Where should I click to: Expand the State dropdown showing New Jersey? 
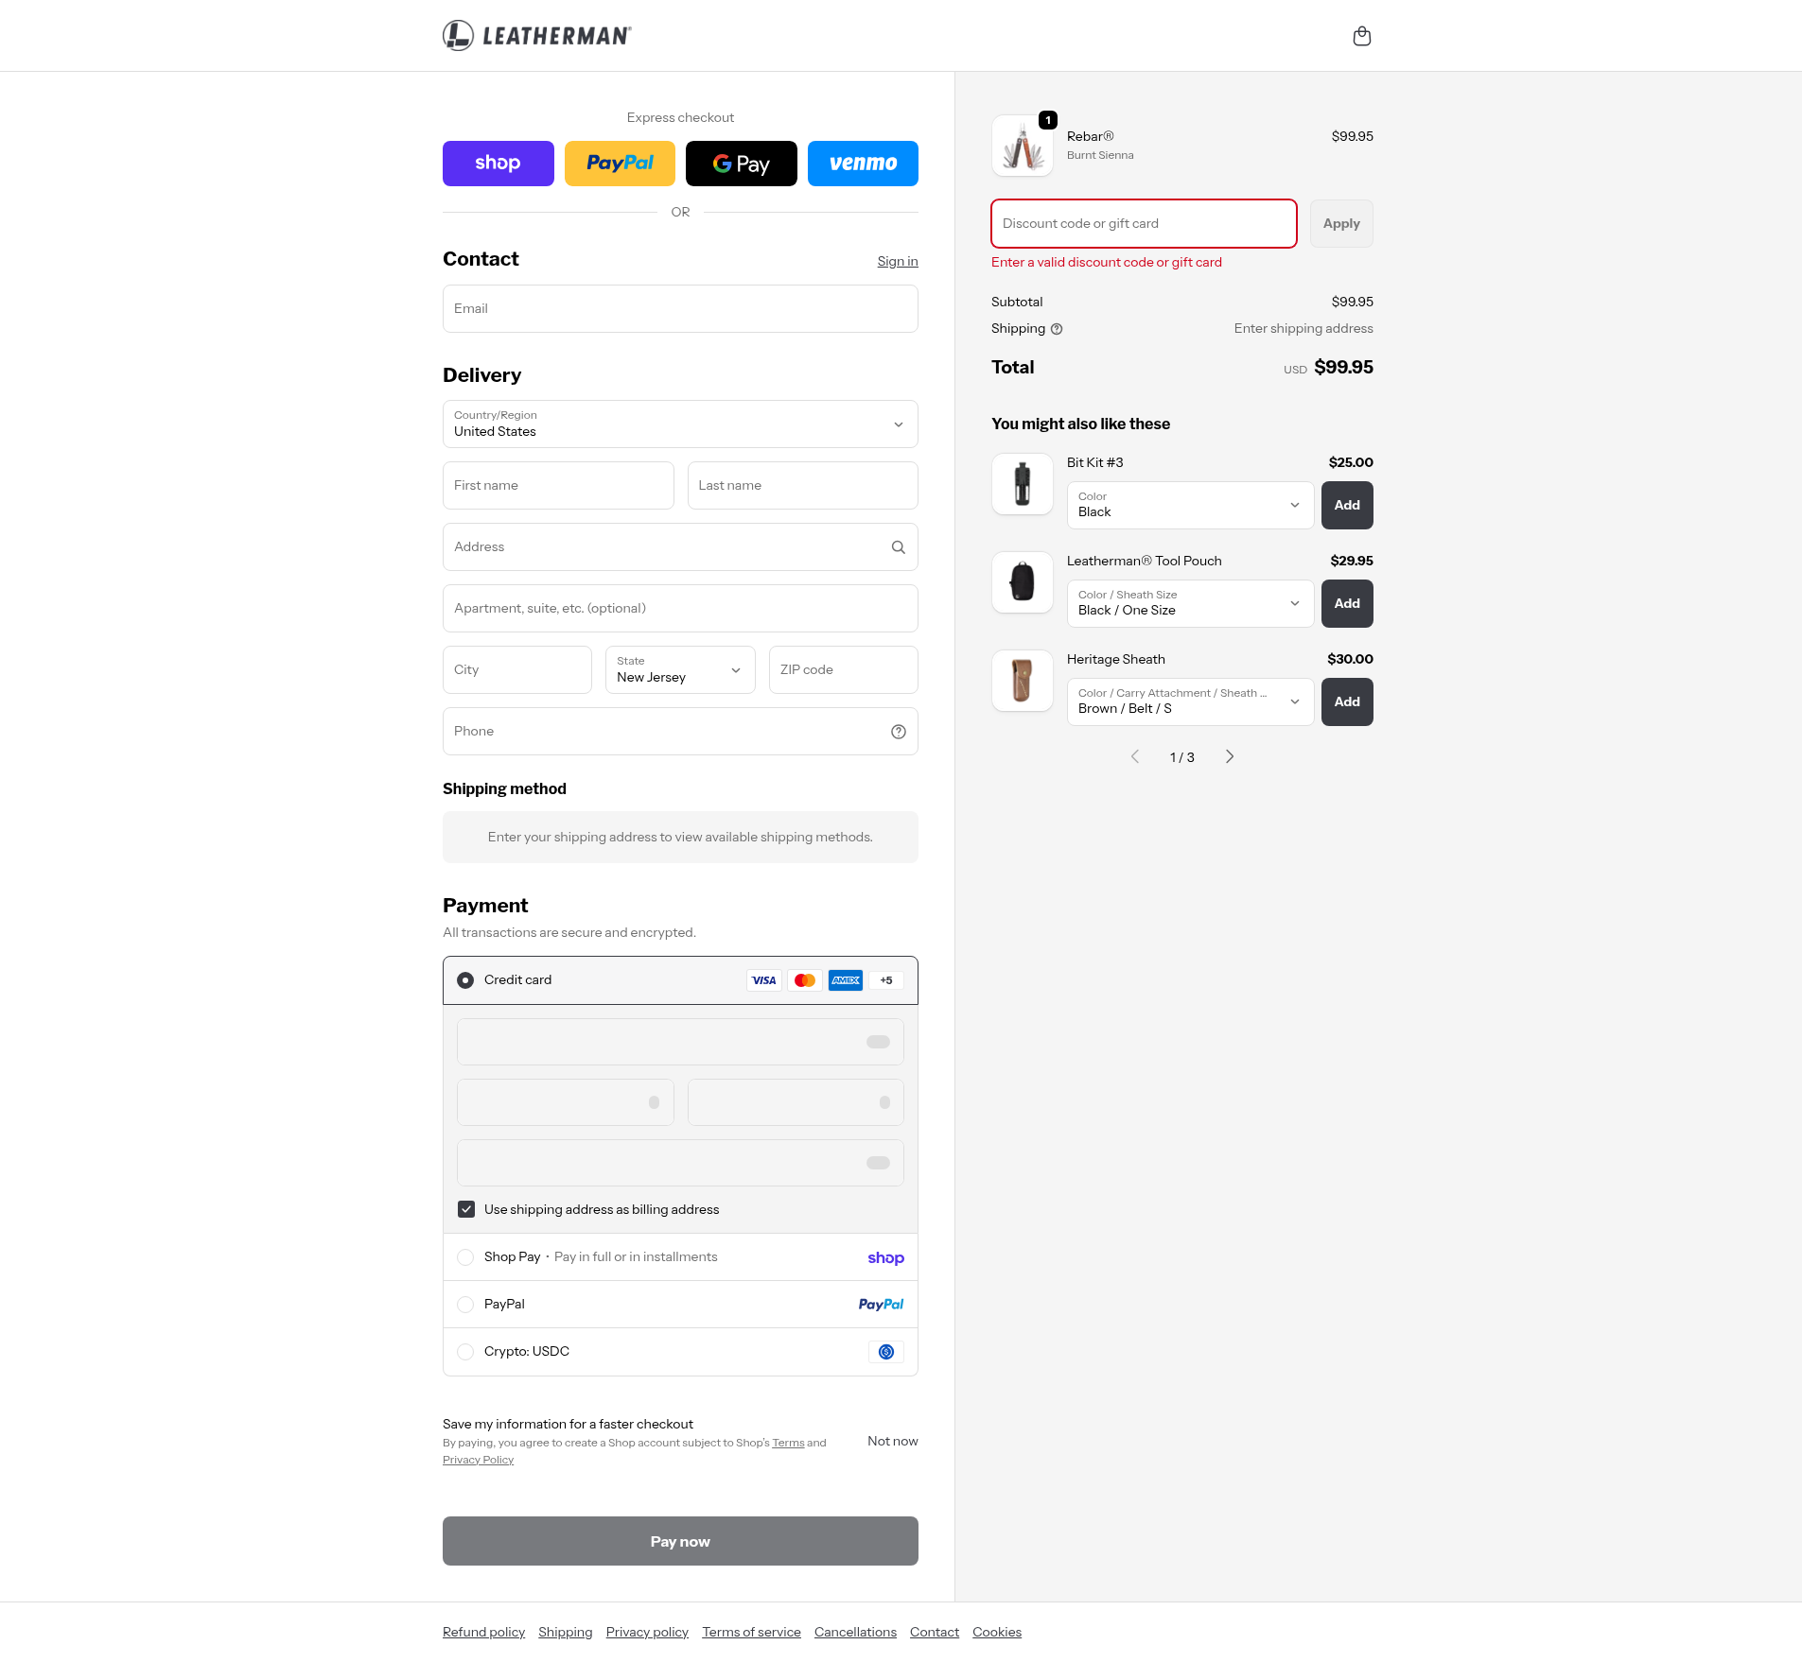[x=680, y=670]
